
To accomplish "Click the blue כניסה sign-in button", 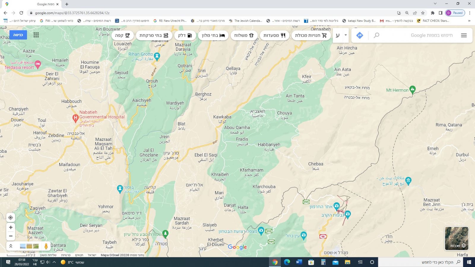I will [x=18, y=35].
